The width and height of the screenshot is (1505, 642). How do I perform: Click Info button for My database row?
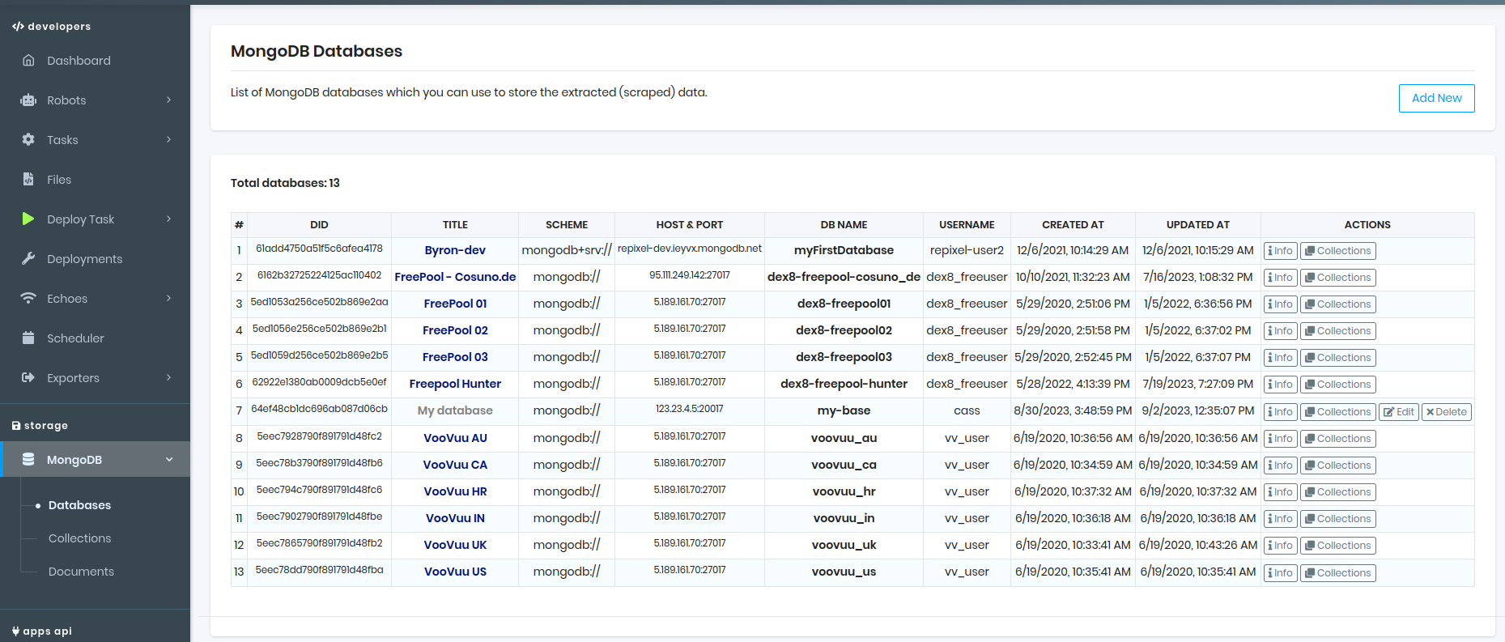tap(1280, 412)
